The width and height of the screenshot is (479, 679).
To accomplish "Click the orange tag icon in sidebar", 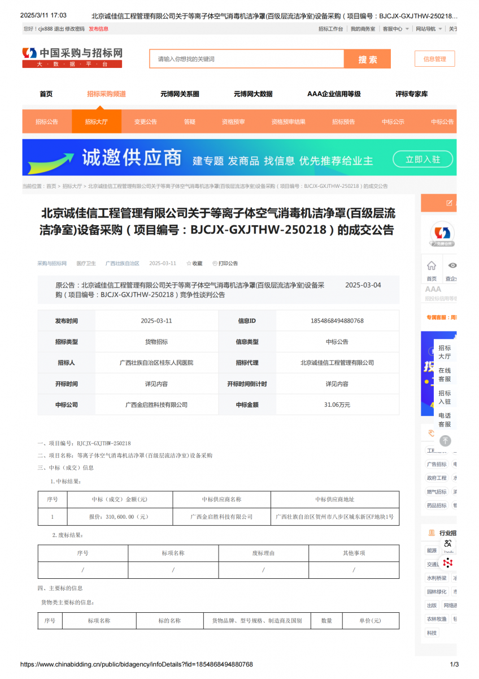I will (x=432, y=433).
